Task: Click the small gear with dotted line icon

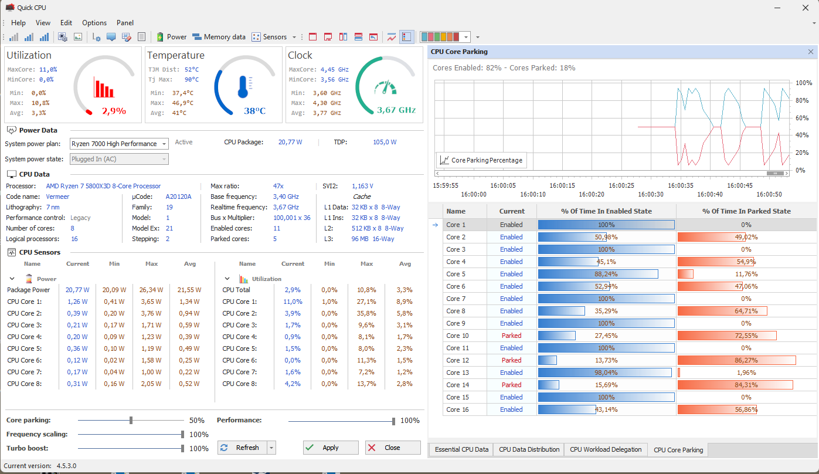Action: coord(97,37)
